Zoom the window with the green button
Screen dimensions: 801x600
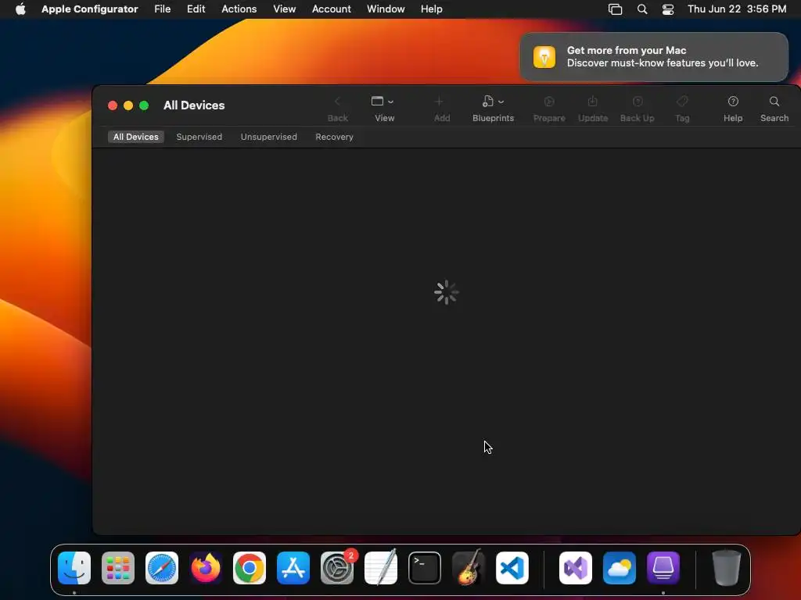tap(144, 105)
